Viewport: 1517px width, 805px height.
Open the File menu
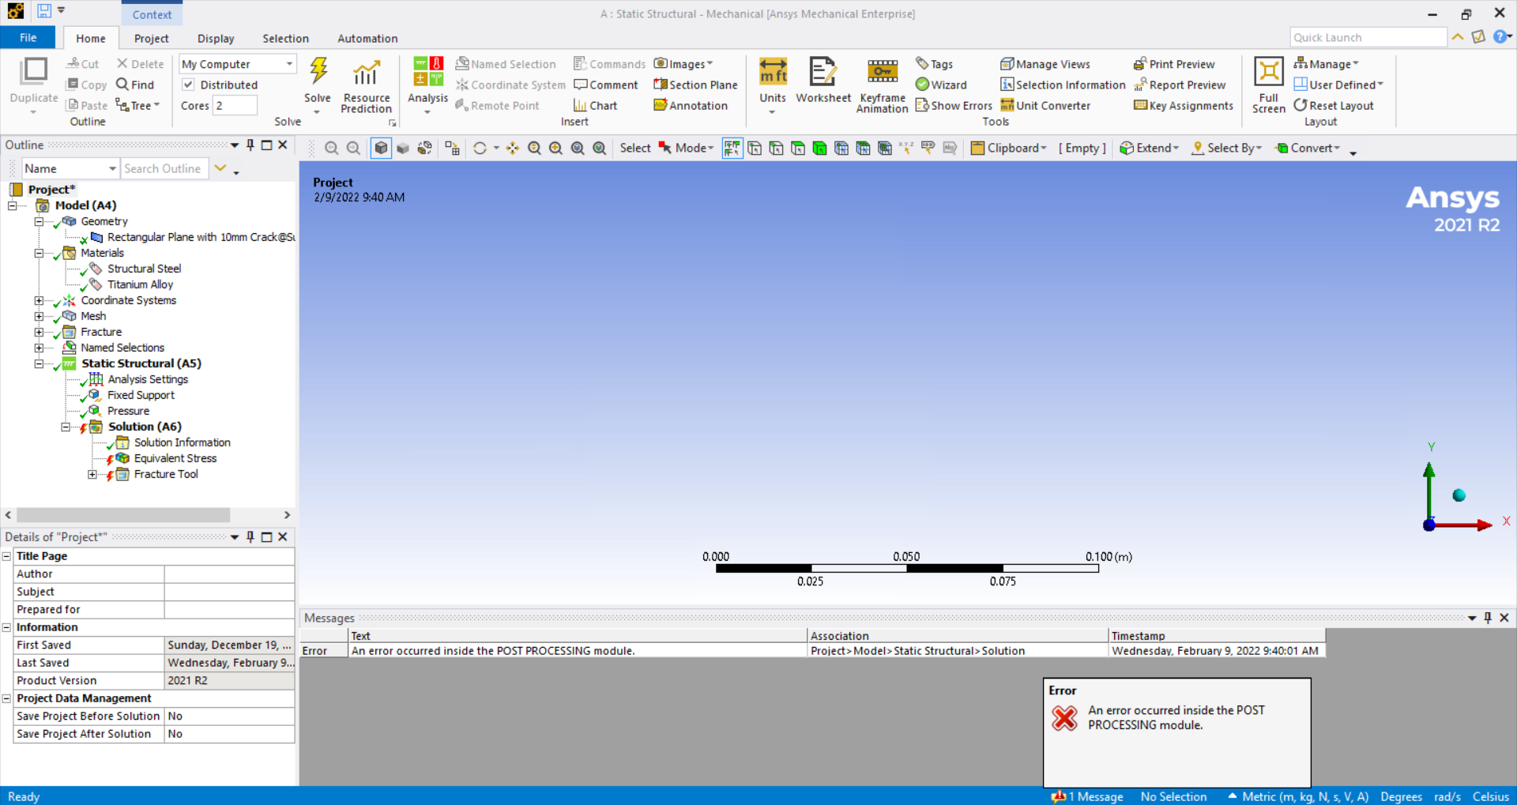pos(28,38)
